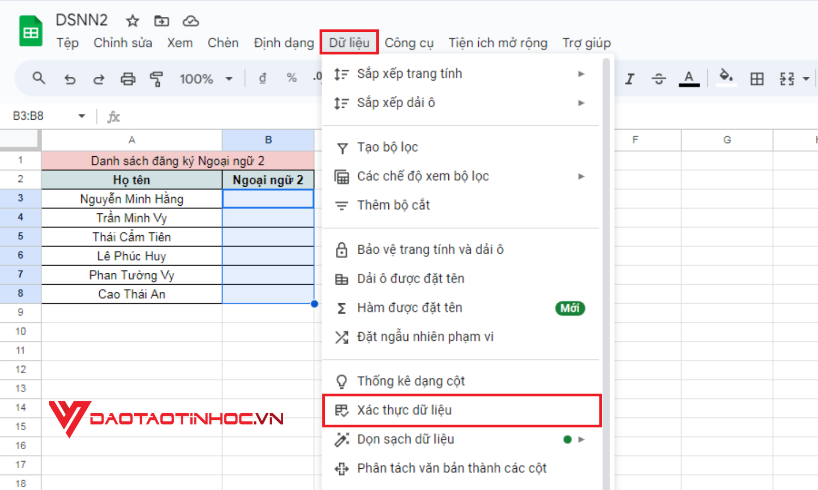Open the zoom level dropdown showing 100%
This screenshot has width=818, height=490.
[x=206, y=78]
